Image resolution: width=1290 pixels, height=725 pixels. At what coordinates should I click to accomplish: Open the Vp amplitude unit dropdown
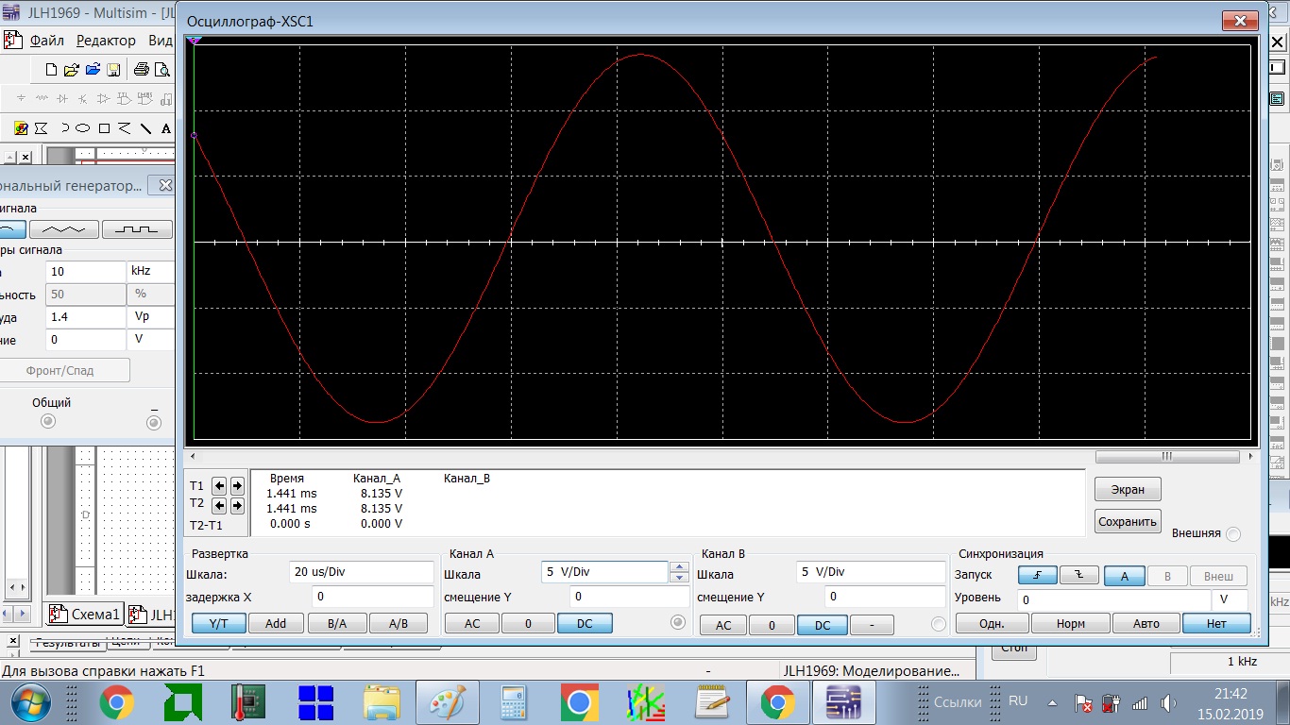[x=150, y=317]
